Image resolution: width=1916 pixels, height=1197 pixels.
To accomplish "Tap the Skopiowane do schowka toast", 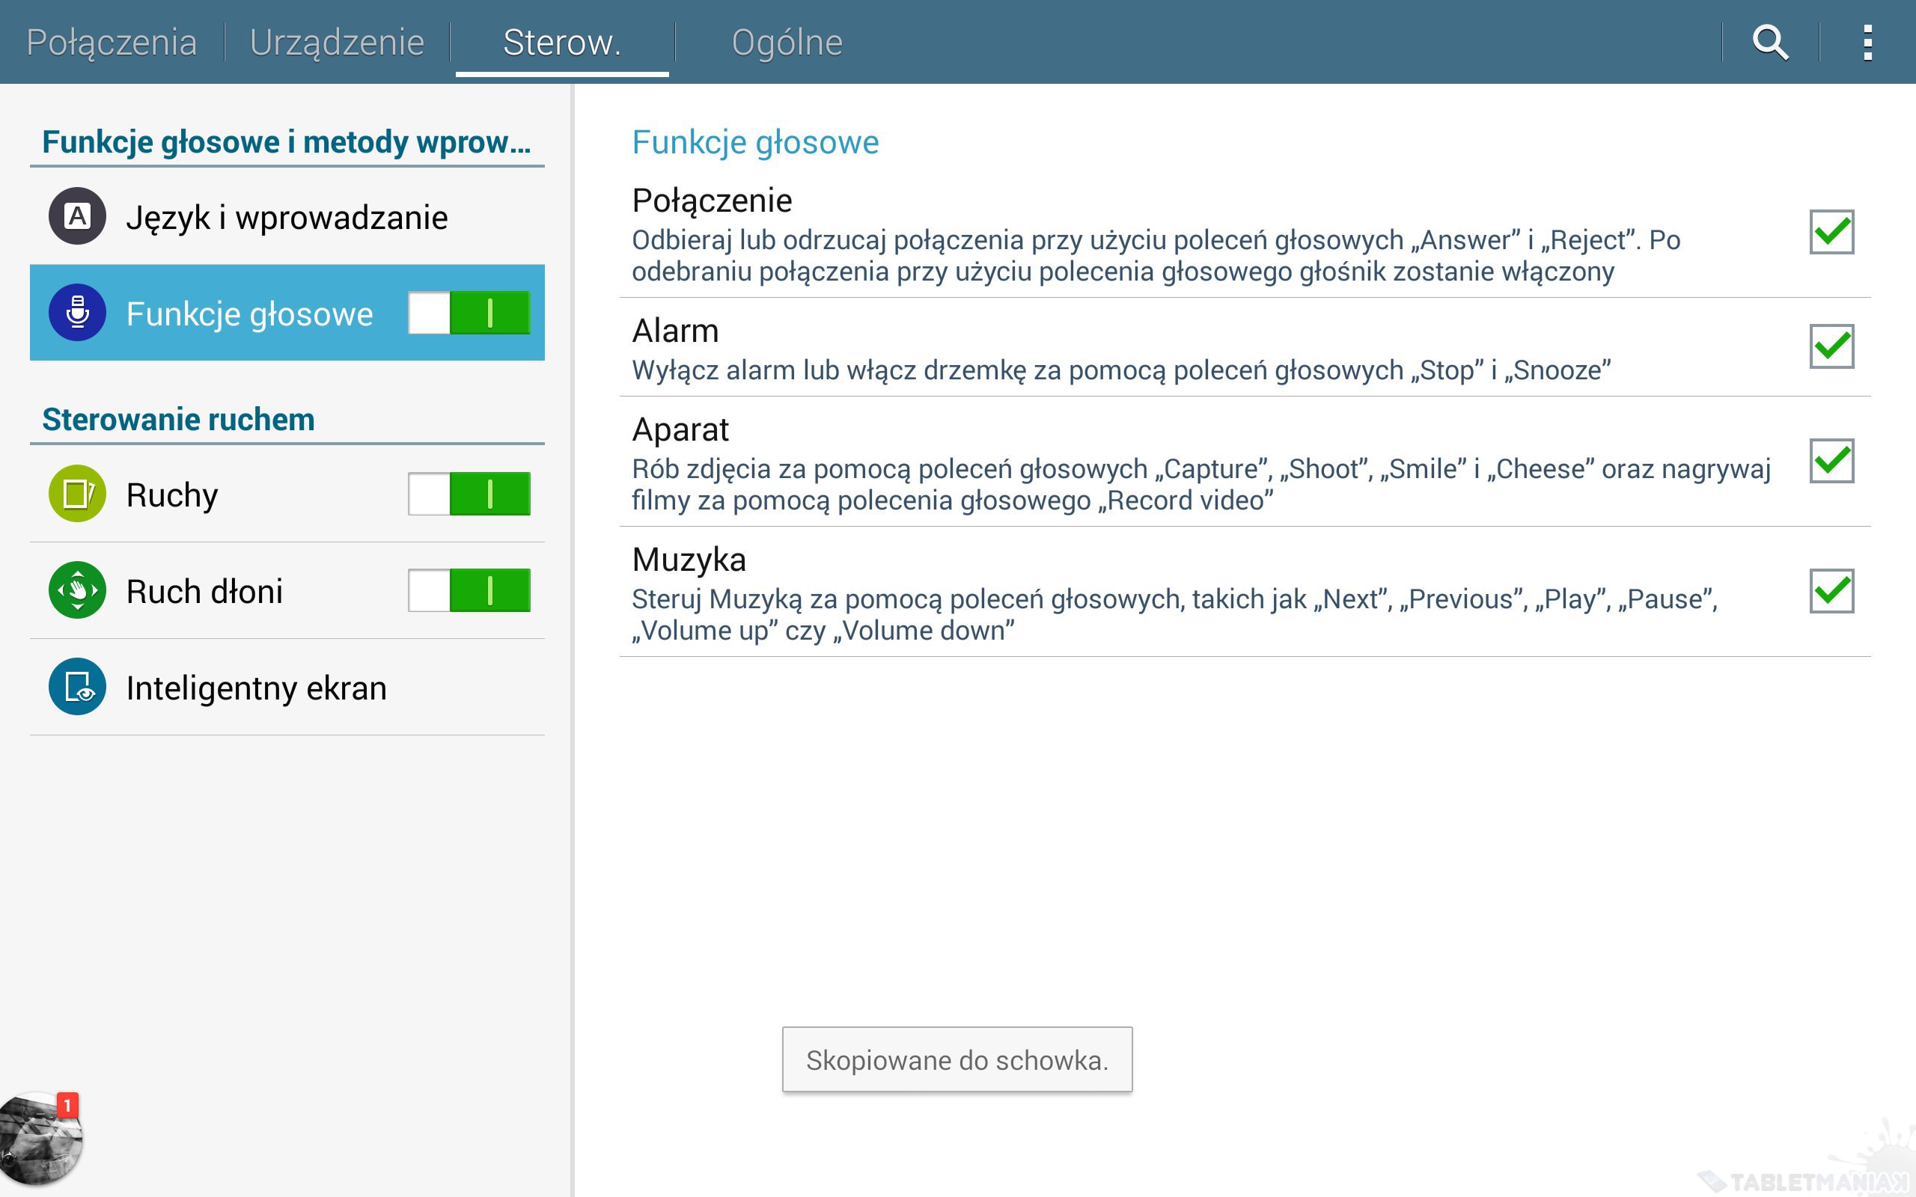I will coord(957,1059).
